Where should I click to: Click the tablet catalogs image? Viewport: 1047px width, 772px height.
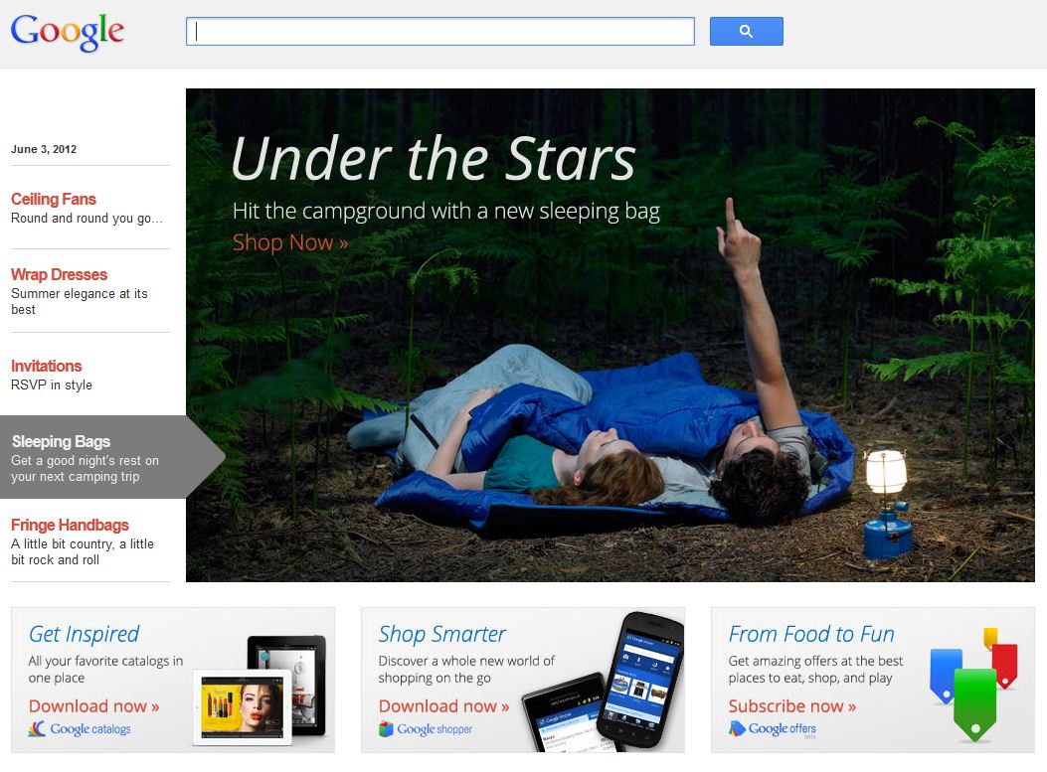pos(260,691)
